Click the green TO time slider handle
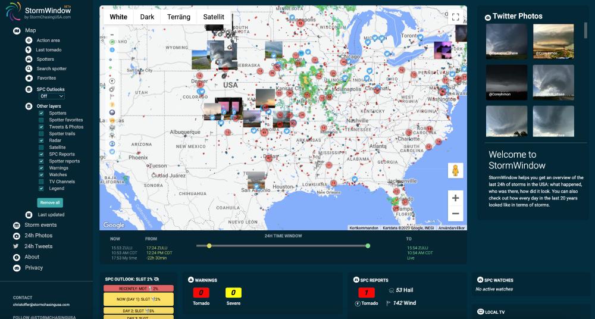The image size is (595, 319). pyautogui.click(x=368, y=246)
